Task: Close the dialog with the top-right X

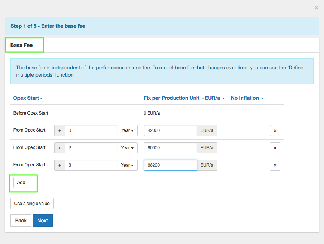Action: (x=316, y=8)
